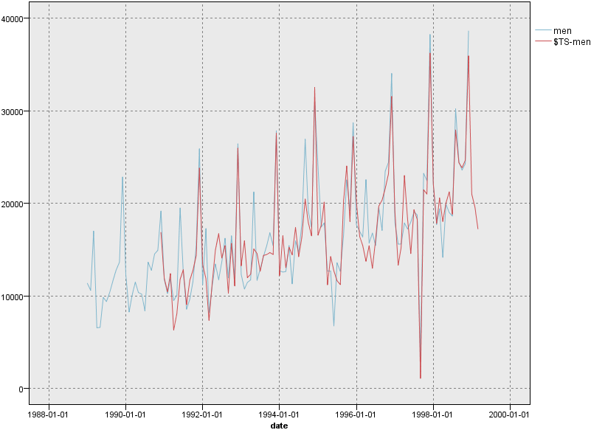The width and height of the screenshot is (591, 430).
Task: Click the lowest red dip near zero
Action: [421, 378]
